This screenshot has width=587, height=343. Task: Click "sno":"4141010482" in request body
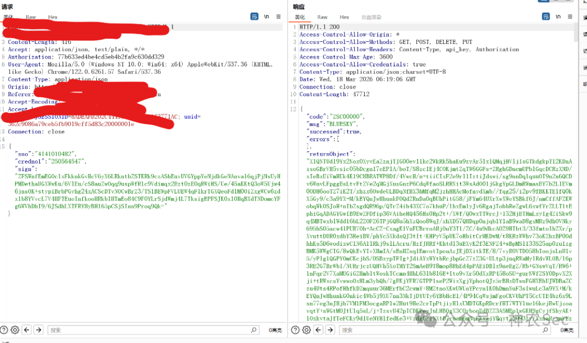click(x=46, y=154)
